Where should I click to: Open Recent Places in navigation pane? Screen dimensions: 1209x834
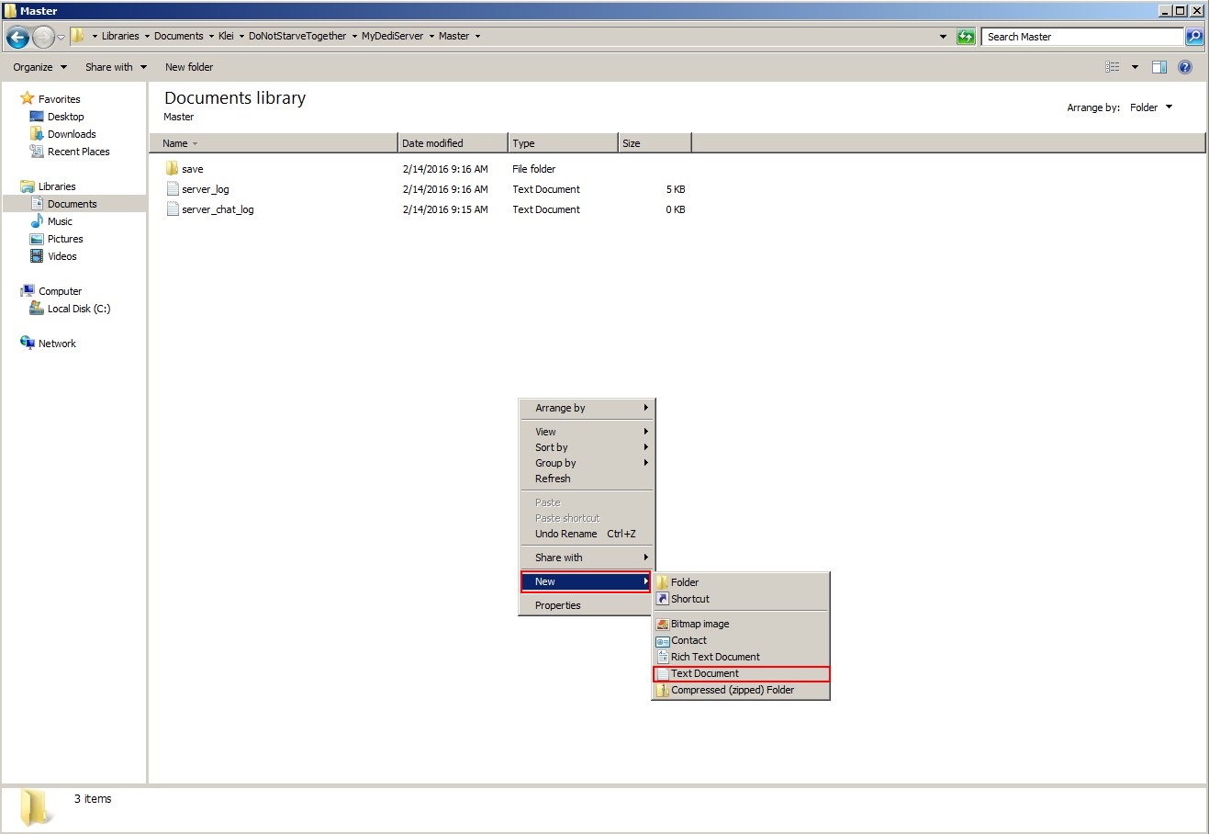[78, 152]
